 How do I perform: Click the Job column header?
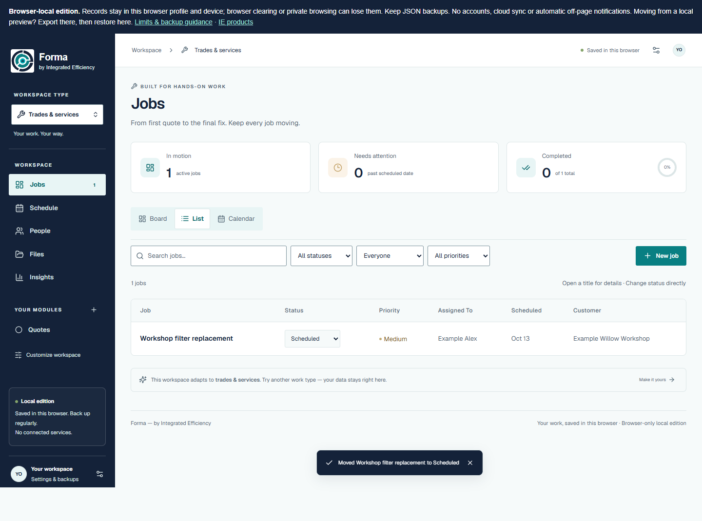click(x=145, y=310)
